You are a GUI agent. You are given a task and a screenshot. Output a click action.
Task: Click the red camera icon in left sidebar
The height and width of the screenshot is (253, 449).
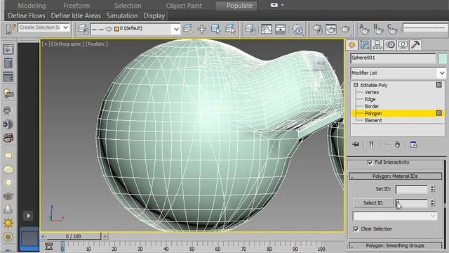pos(8,138)
